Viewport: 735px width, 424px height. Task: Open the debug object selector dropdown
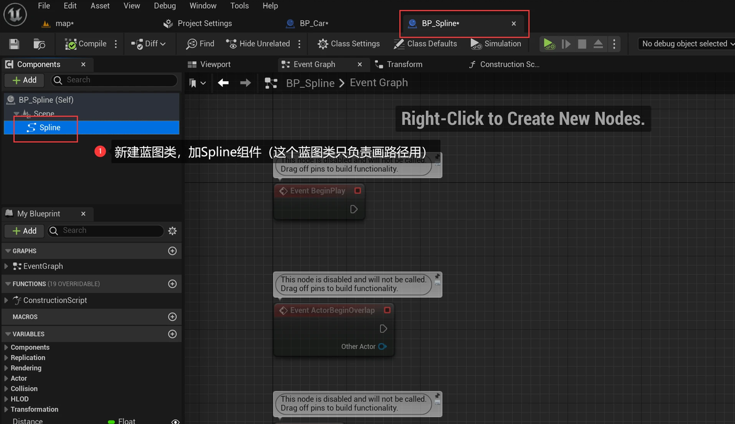(686, 44)
